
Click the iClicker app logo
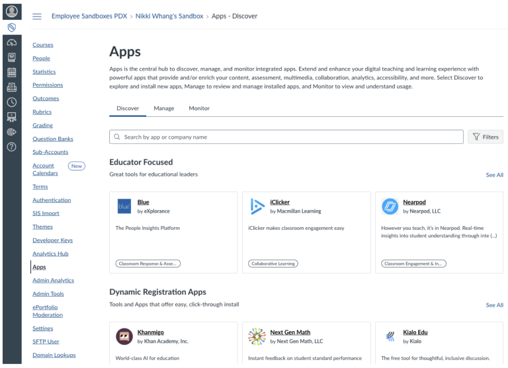click(257, 206)
